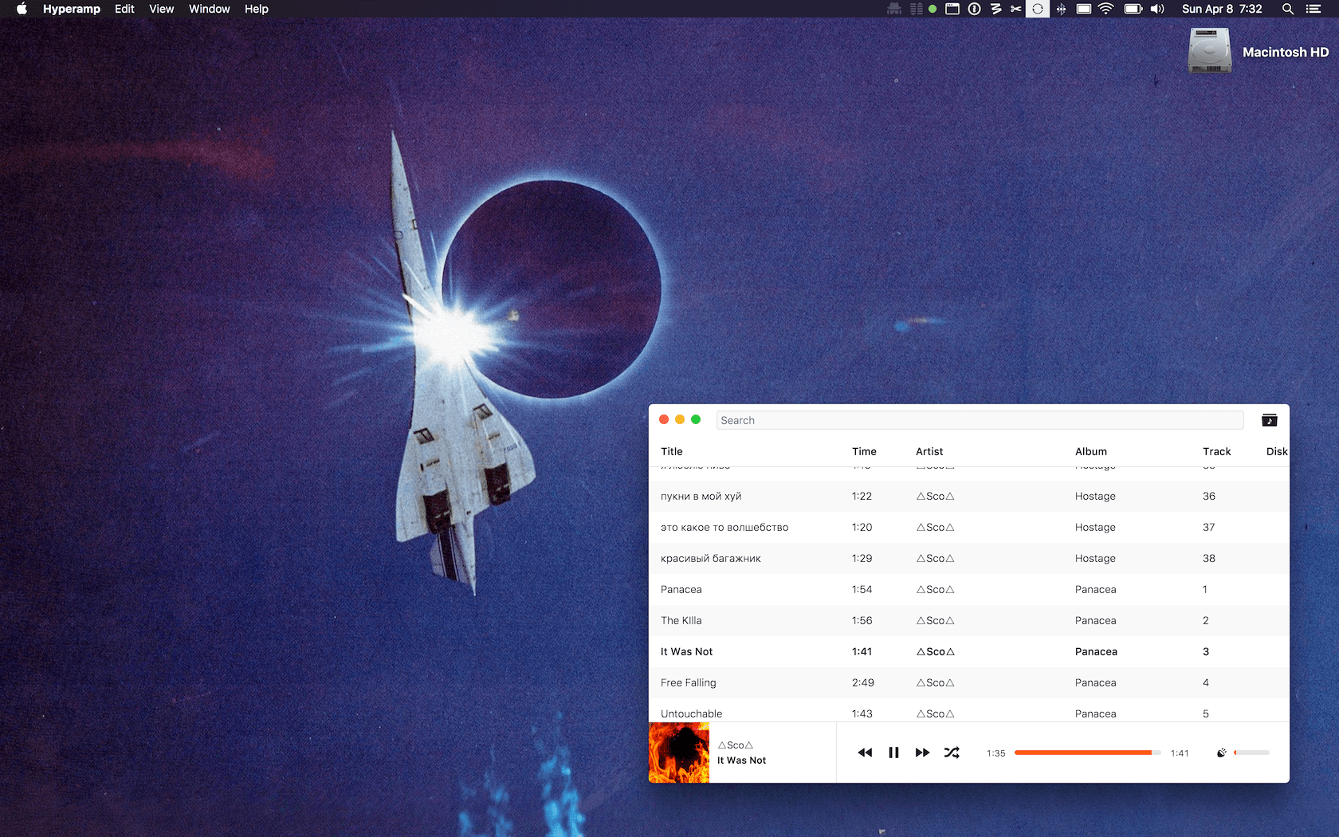Adjust the volume slider
The height and width of the screenshot is (837, 1339).
pyautogui.click(x=1251, y=753)
